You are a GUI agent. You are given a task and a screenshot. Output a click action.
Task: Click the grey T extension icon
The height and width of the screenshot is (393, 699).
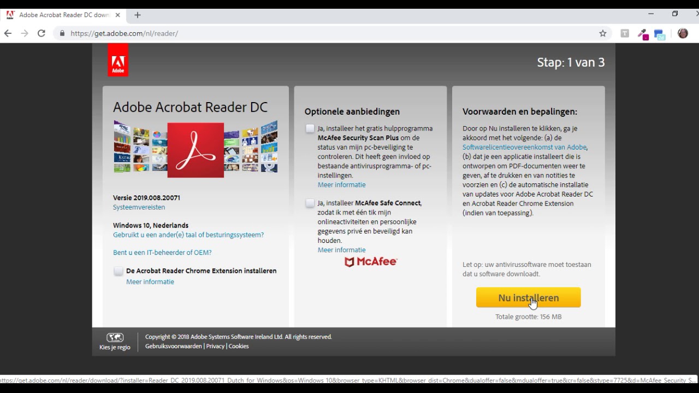(625, 33)
